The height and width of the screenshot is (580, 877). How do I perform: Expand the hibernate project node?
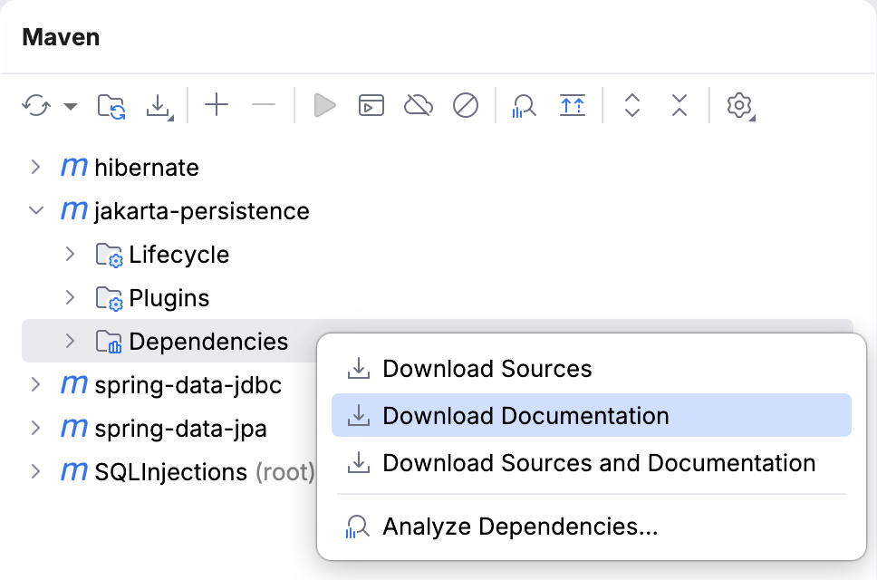[36, 167]
